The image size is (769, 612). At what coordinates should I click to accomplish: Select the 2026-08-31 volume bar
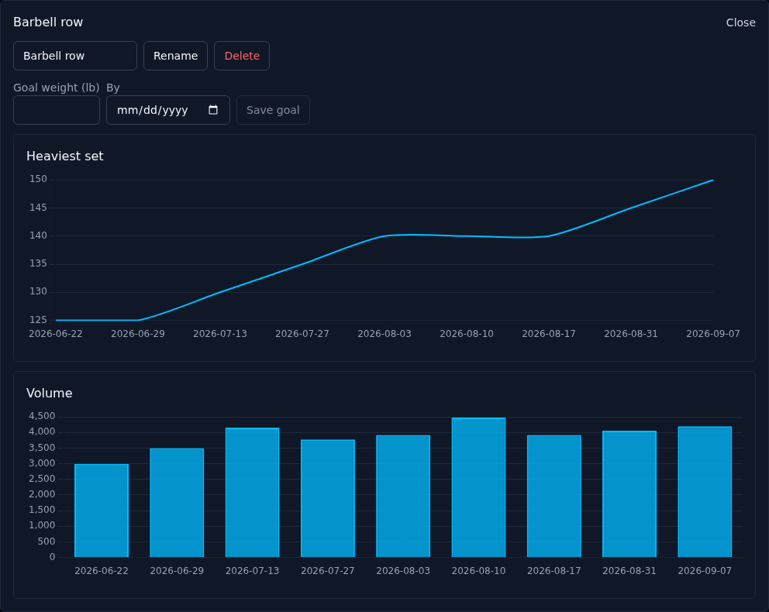coord(629,494)
